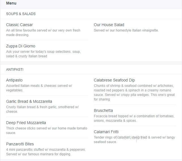Select the Bruschetta menu item
This screenshot has height=161, width=182.
point(103,110)
